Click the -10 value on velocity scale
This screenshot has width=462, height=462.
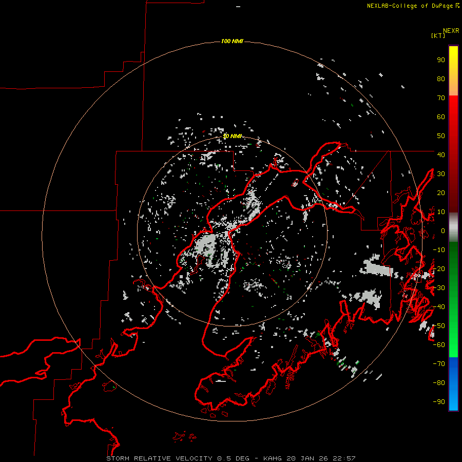tap(439, 250)
